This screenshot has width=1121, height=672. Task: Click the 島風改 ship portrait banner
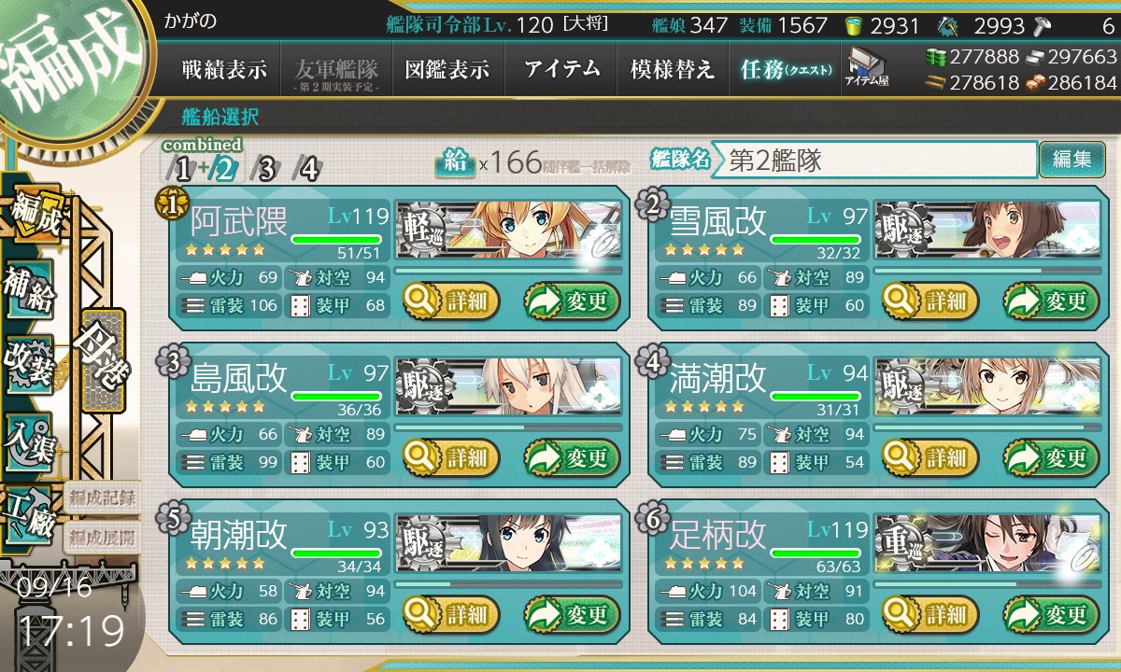pyautogui.click(x=509, y=386)
